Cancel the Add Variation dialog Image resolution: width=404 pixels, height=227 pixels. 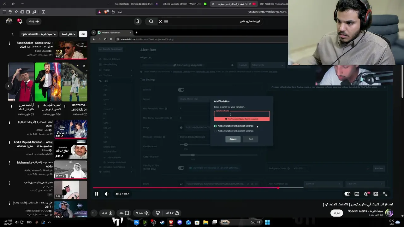[233, 139]
